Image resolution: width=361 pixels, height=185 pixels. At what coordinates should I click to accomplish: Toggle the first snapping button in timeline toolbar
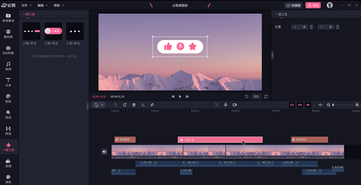tap(292, 105)
